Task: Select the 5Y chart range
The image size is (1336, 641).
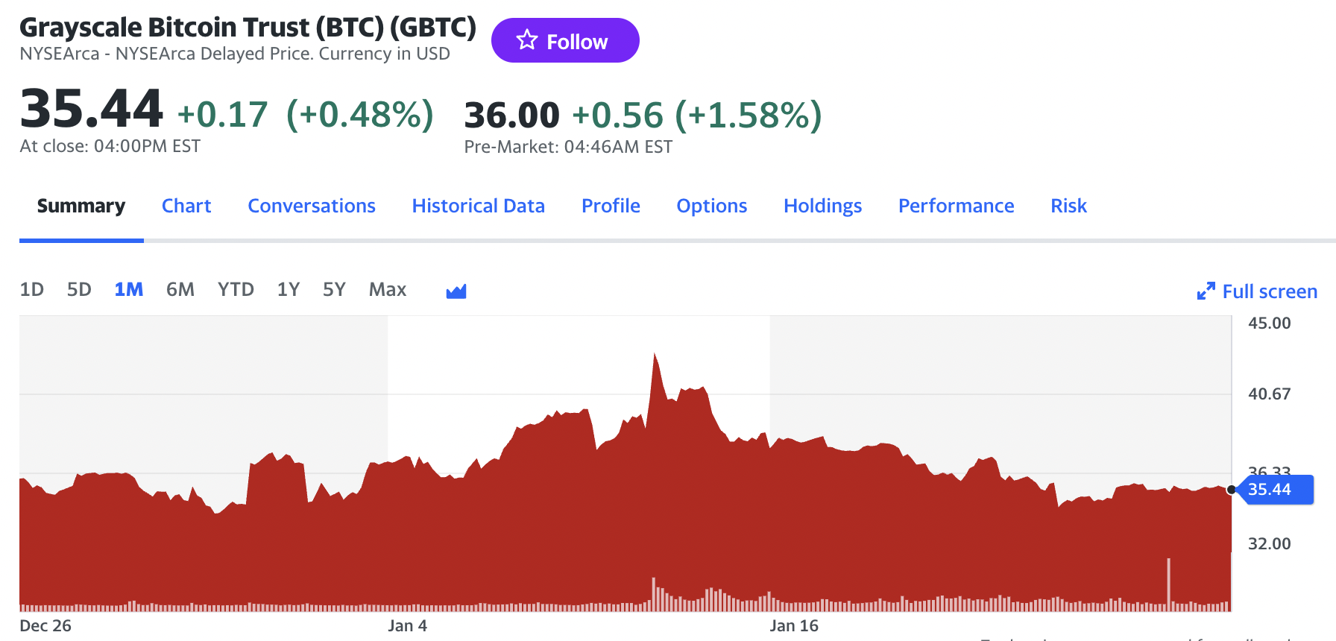Action: pyautogui.click(x=334, y=289)
